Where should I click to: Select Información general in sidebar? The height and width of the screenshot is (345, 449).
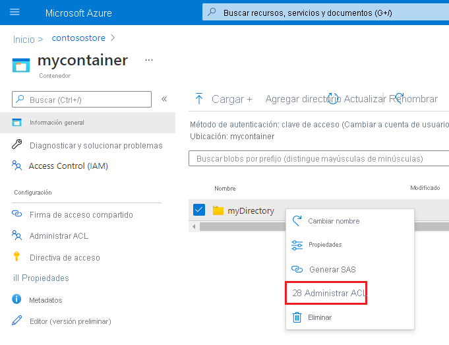[x=88, y=123]
